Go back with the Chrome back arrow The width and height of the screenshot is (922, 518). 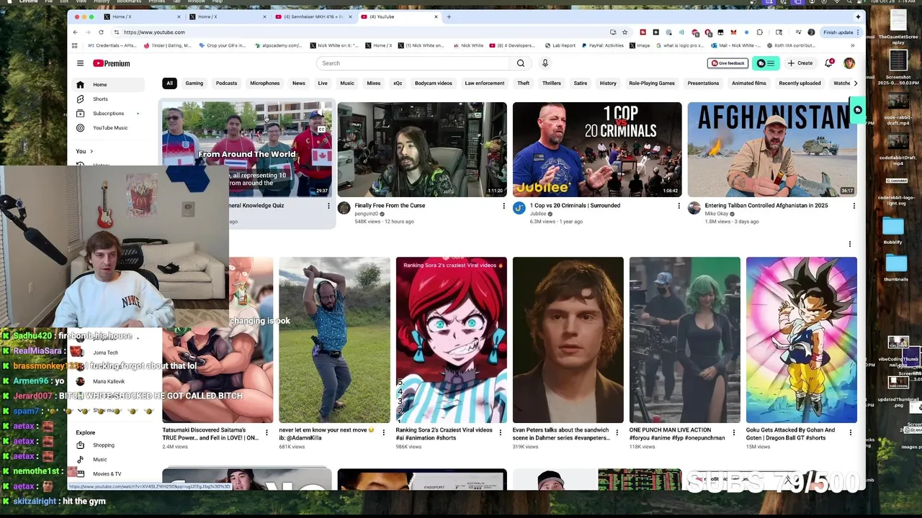coord(75,32)
